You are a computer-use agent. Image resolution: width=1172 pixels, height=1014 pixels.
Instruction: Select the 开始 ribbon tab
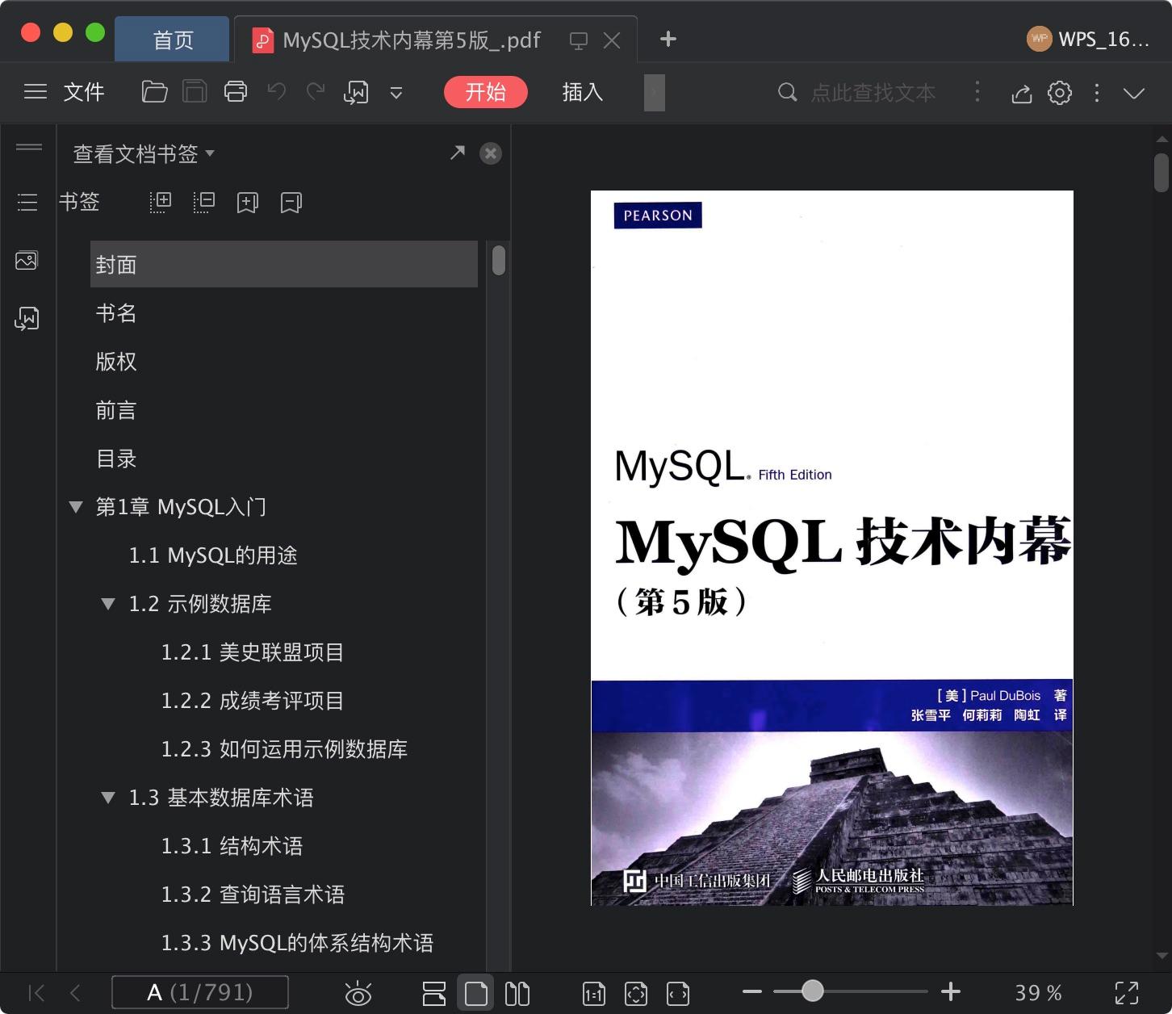coord(485,92)
